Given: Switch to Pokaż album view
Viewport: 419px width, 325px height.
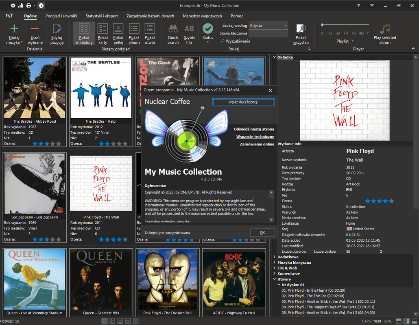Looking at the screenshot, I should click(134, 34).
